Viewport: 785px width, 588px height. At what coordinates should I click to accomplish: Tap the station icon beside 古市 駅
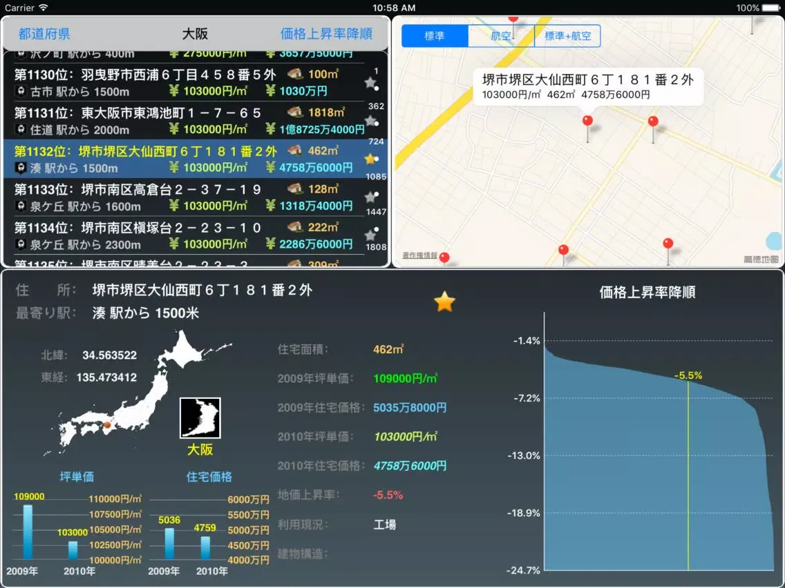click(x=21, y=92)
